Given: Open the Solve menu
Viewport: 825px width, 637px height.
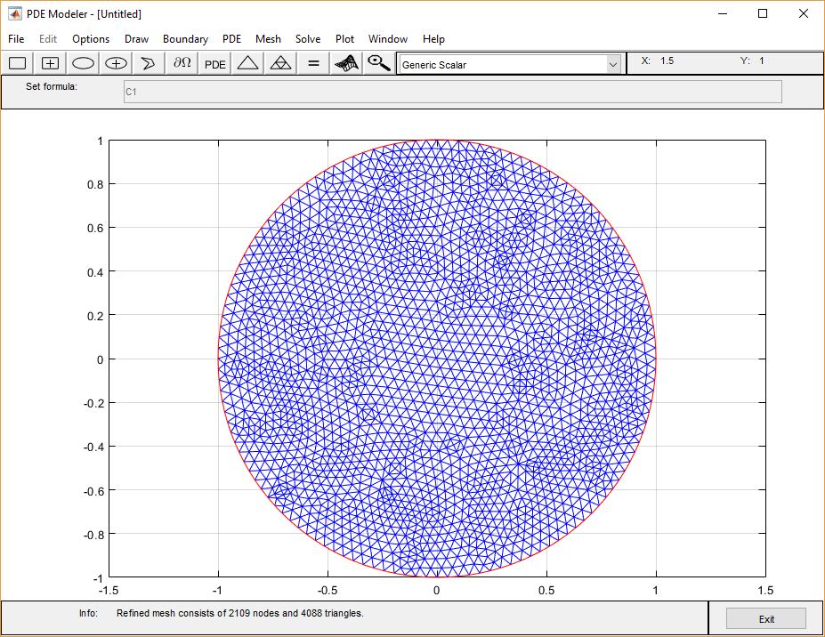Looking at the screenshot, I should 308,39.
